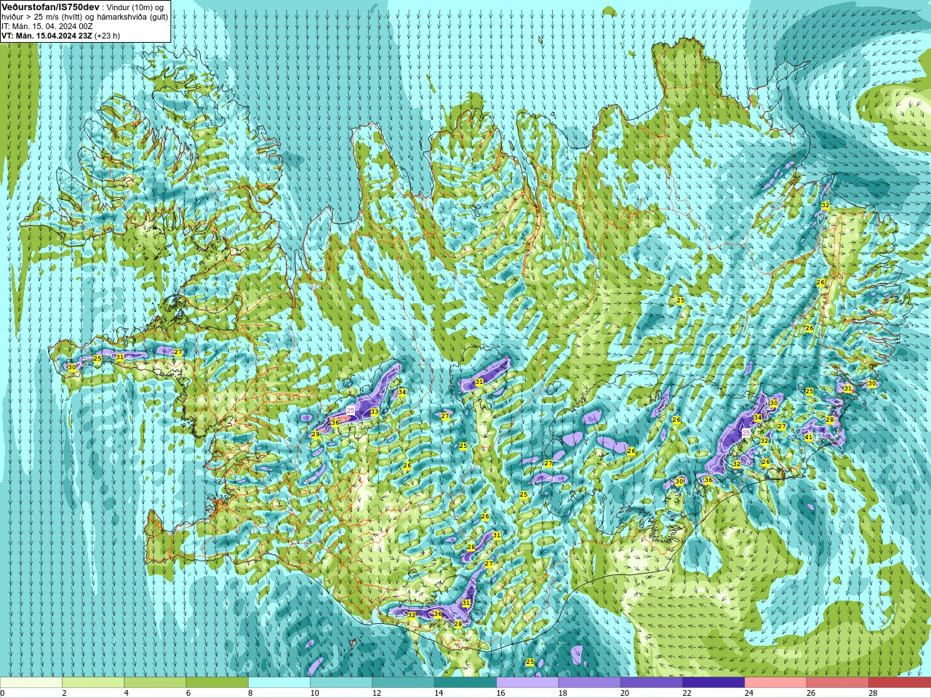Pick the 22–24 m/s deep purple legend swatch
This screenshot has width=931, height=698.
click(714, 683)
